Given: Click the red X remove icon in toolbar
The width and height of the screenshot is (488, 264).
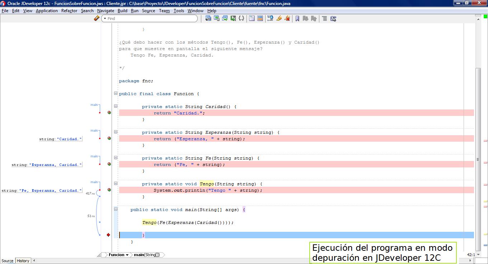Looking at the screenshot, I should pyautogui.click(x=287, y=18).
